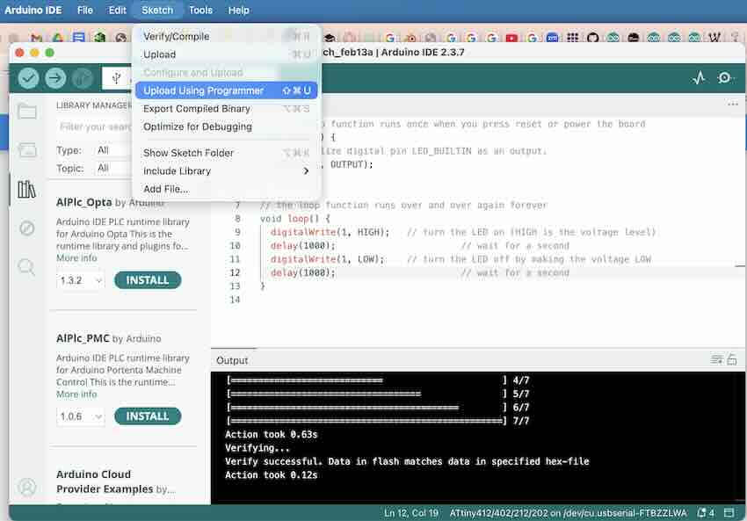Open the Tools menu
The height and width of the screenshot is (521, 747).
200,10
